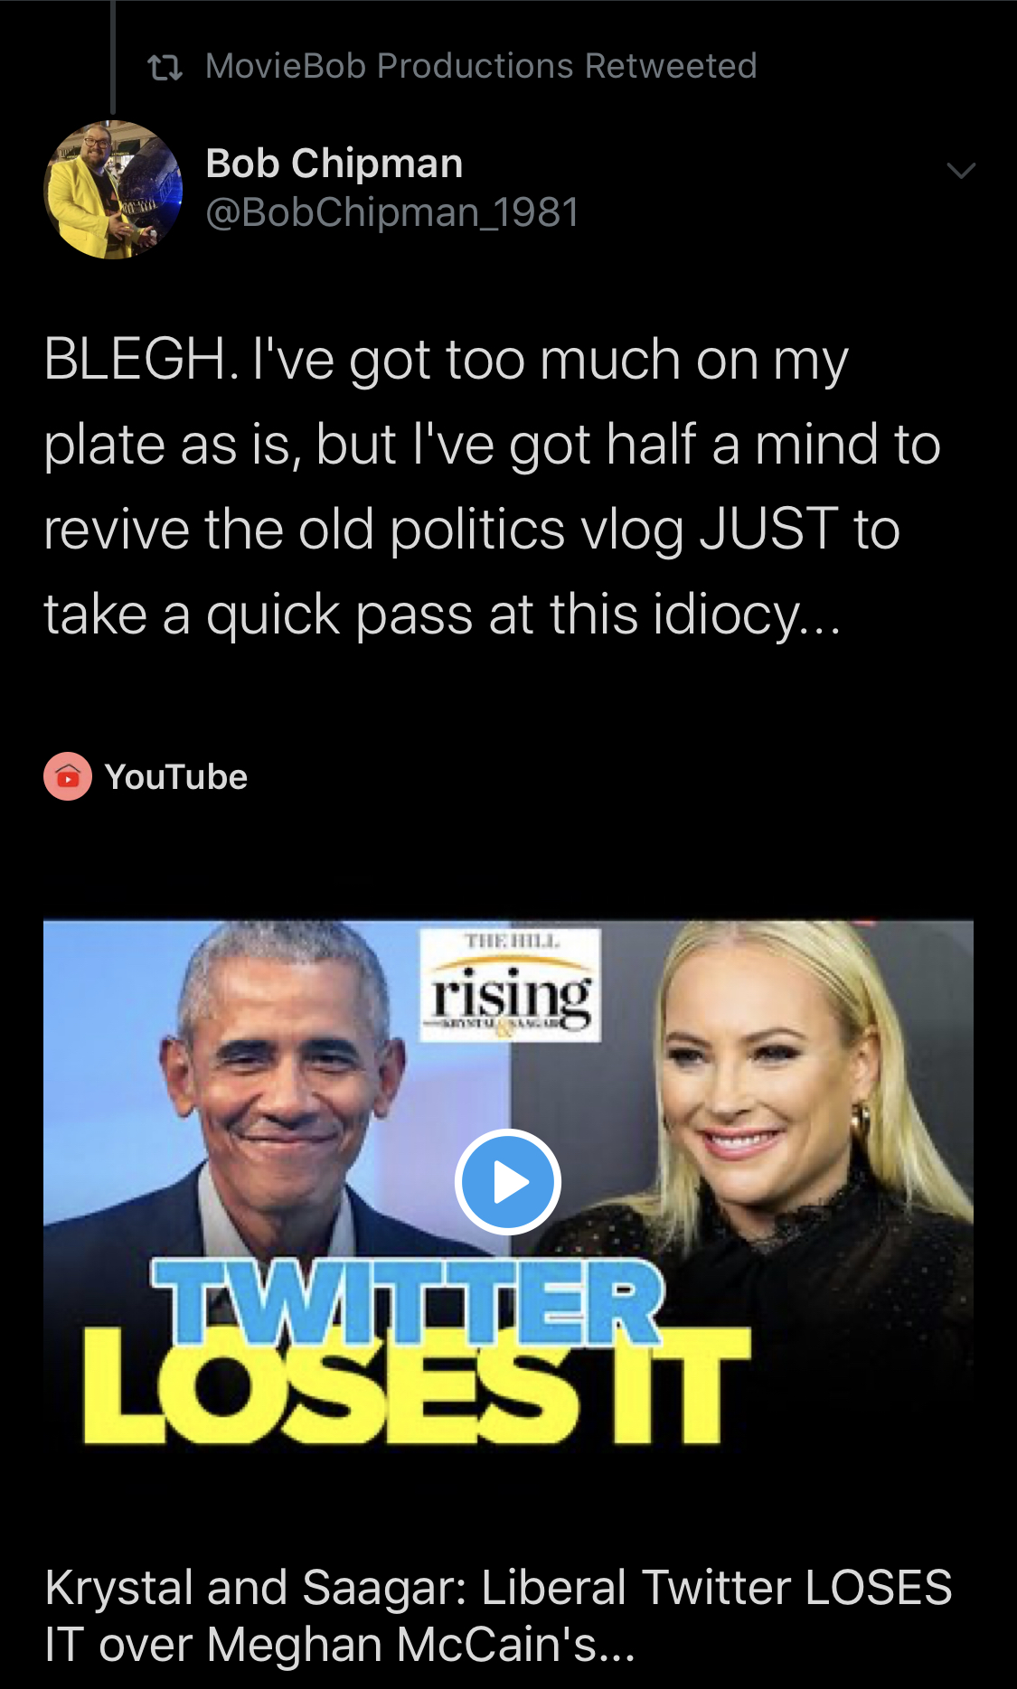Image resolution: width=1017 pixels, height=1689 pixels.
Task: Tap the thread connector line above avatar
Action: pos(113,56)
